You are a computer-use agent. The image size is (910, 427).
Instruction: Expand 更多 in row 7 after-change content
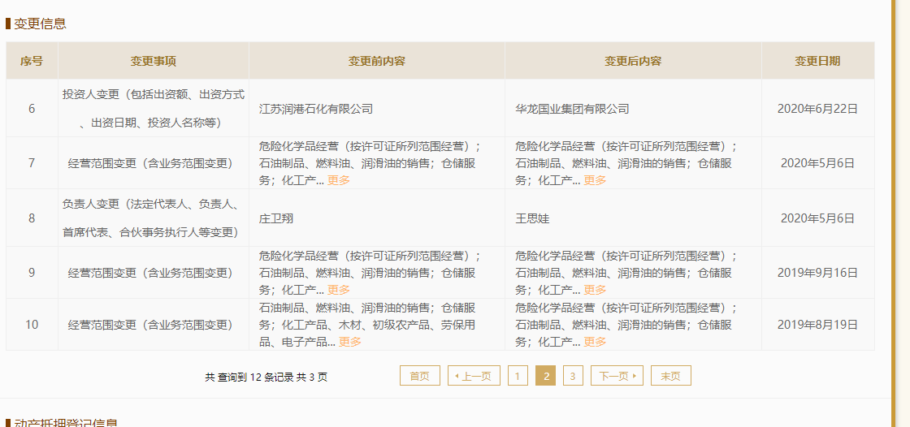[595, 180]
